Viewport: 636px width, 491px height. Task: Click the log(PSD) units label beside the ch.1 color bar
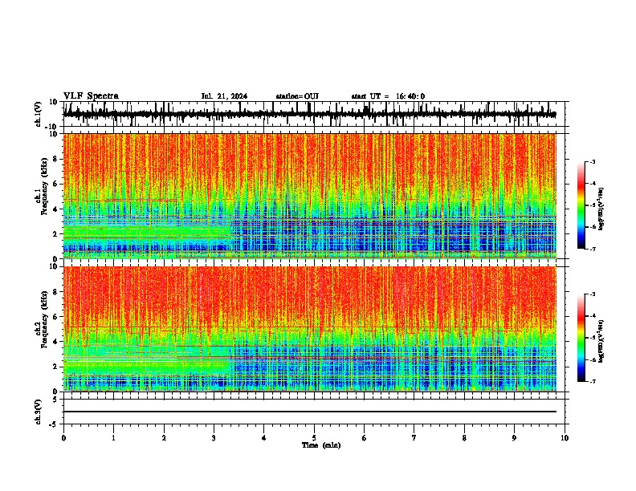tap(601, 209)
